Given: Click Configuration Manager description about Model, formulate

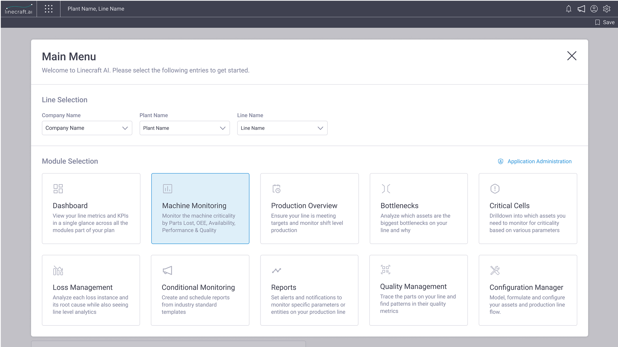Looking at the screenshot, I should 527,305.
